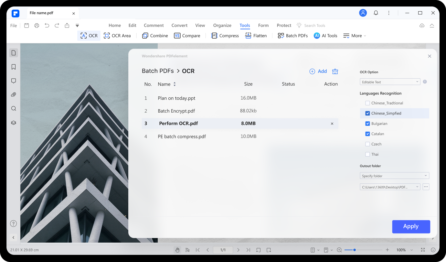446x262 pixels.
Task: Open the search panel in sidebar
Action: tap(14, 109)
